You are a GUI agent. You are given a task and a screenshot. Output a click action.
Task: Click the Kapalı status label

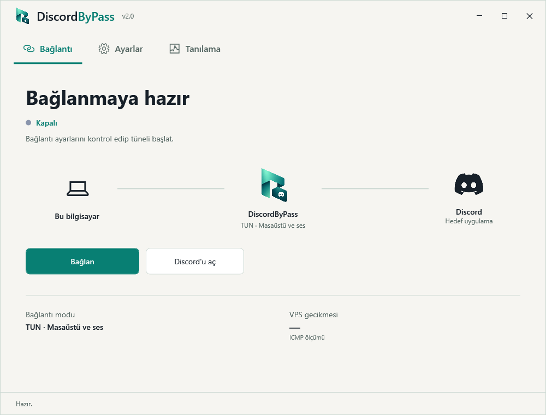pos(46,123)
